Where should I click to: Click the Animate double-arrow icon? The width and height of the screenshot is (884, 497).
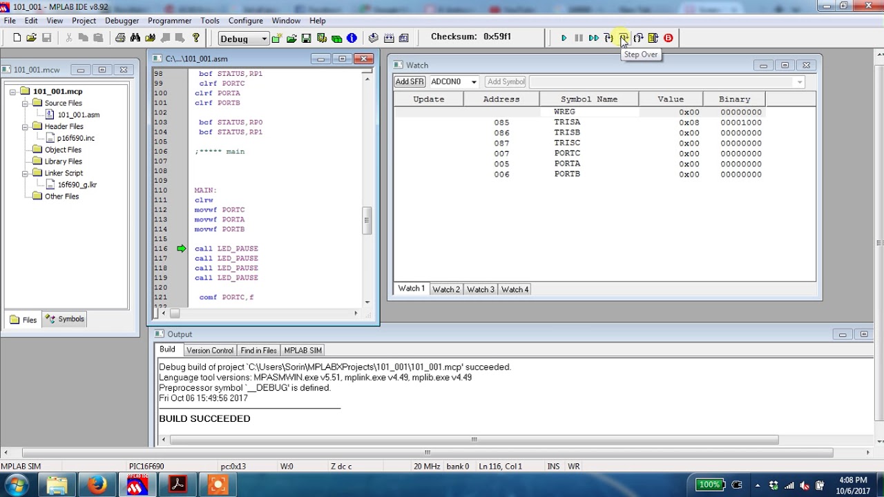[x=594, y=38]
